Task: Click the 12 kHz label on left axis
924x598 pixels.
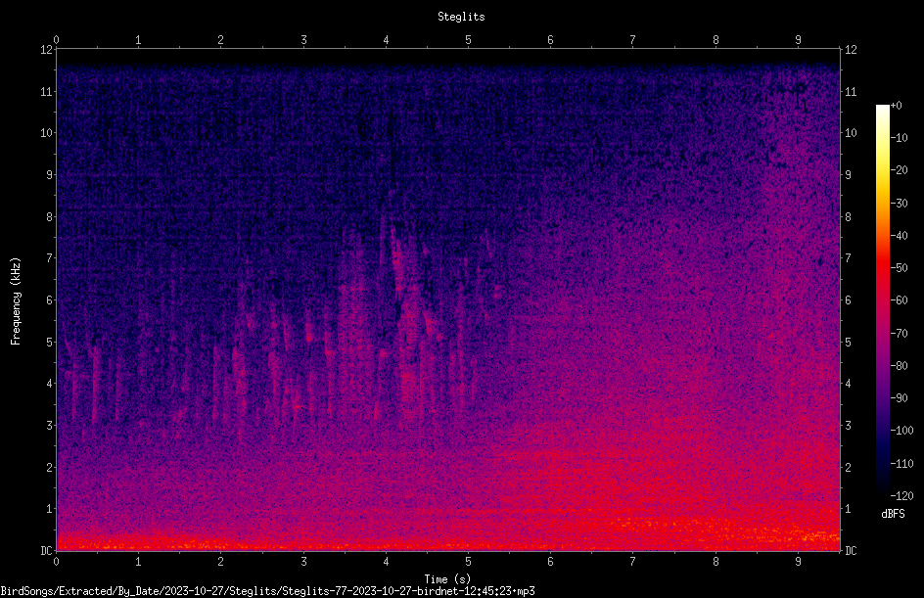Action: click(47, 50)
